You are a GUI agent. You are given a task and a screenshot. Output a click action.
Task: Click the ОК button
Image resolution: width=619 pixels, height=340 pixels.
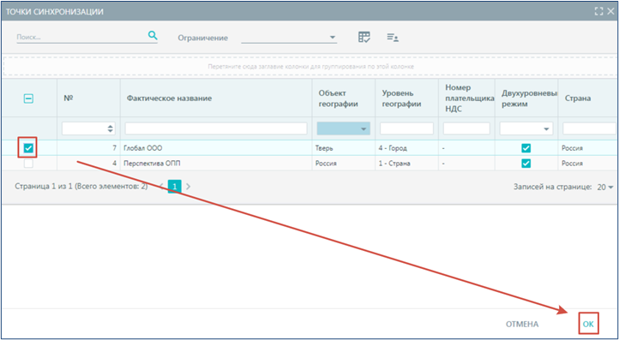(x=588, y=325)
